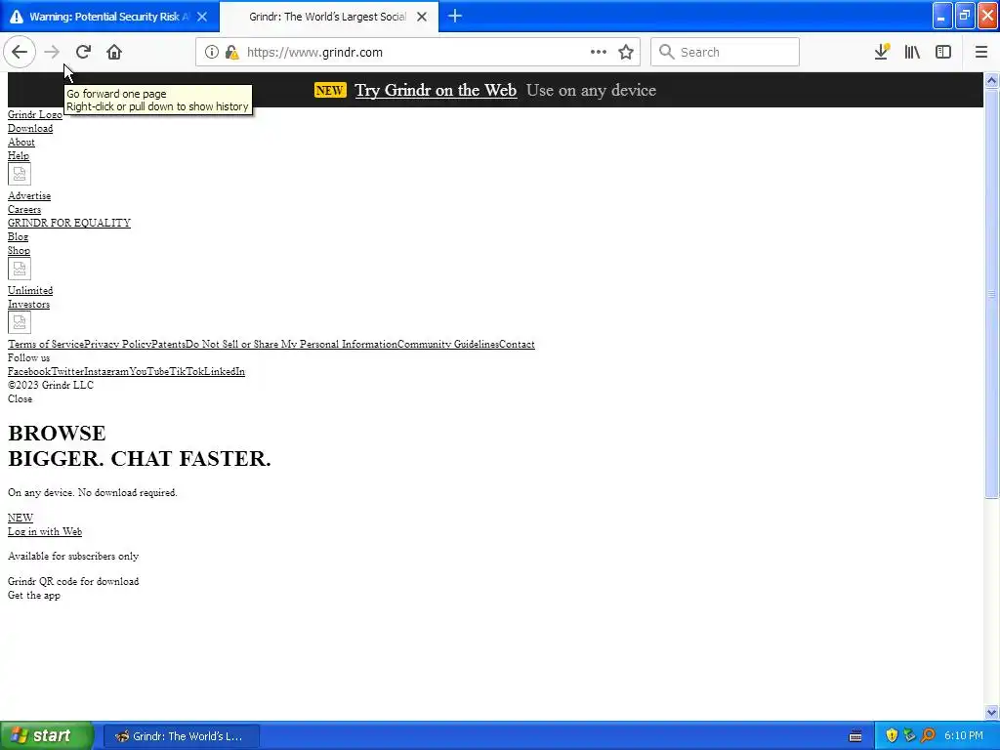Click the search magnifier icon

click(x=666, y=52)
